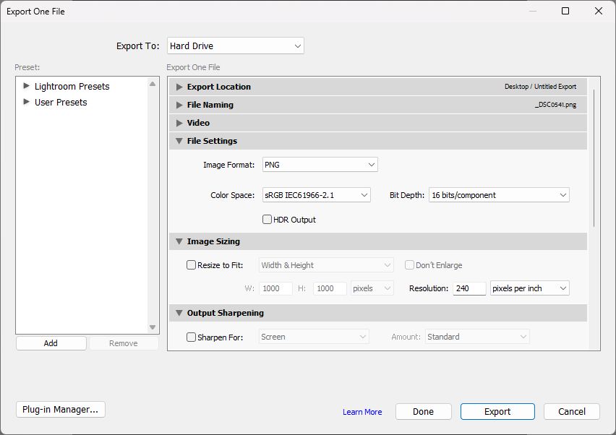Screen dimensions: 616x435
Task: Open the Color Space dropdown
Action: click(x=316, y=195)
